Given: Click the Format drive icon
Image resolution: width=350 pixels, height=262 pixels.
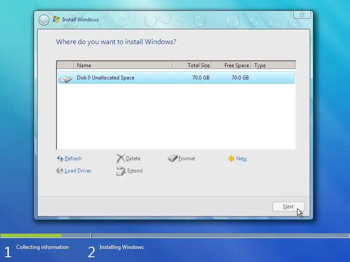Looking at the screenshot, I should pos(172,159).
